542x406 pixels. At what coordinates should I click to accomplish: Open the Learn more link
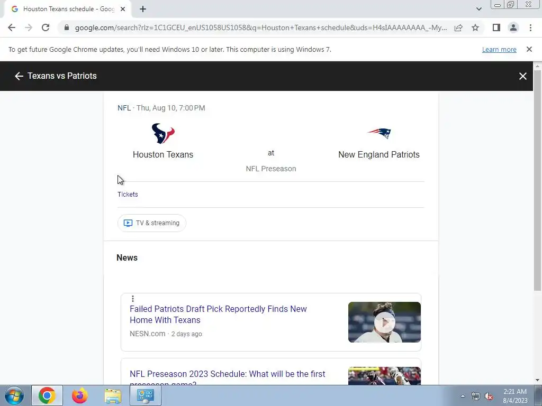499,49
